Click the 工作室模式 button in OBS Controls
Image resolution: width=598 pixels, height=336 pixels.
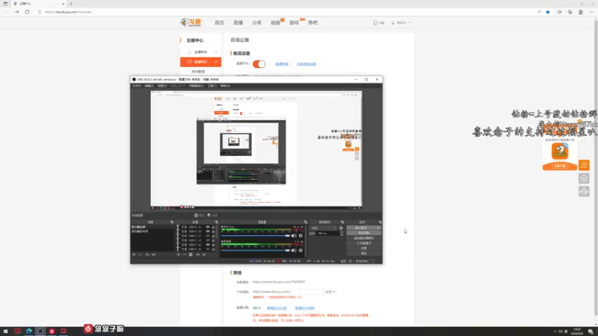tap(364, 243)
